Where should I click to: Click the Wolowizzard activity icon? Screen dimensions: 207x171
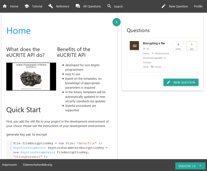(153, 53)
